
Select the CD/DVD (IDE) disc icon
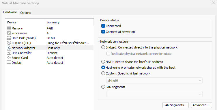point(9,43)
